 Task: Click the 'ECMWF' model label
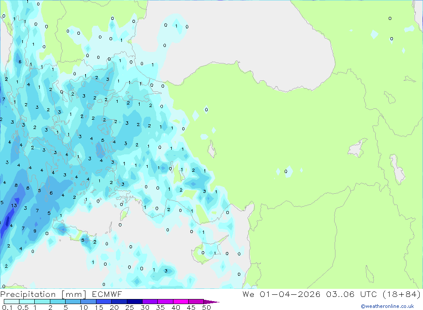pos(107,294)
